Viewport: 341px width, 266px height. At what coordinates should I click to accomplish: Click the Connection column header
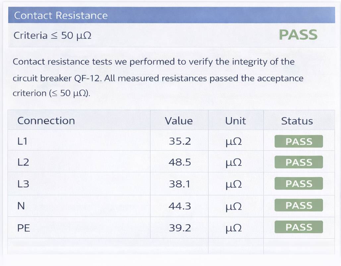point(46,121)
